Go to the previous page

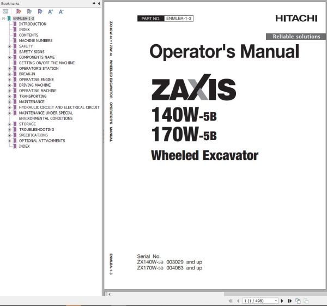click(x=238, y=301)
